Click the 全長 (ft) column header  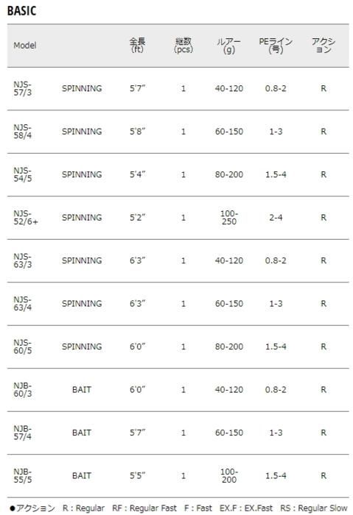tap(137, 46)
